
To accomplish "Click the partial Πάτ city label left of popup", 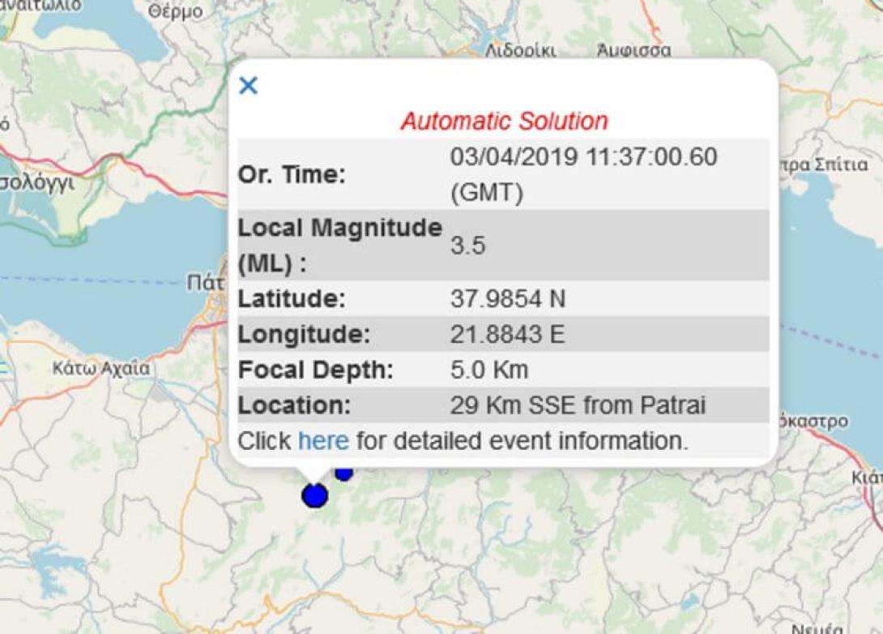I will click(206, 283).
